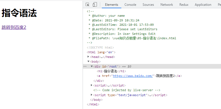Click the @Author: your name comment line

pos(107,16)
